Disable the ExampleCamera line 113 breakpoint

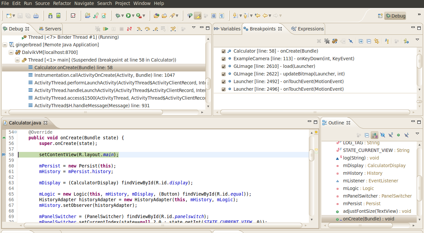coord(224,59)
